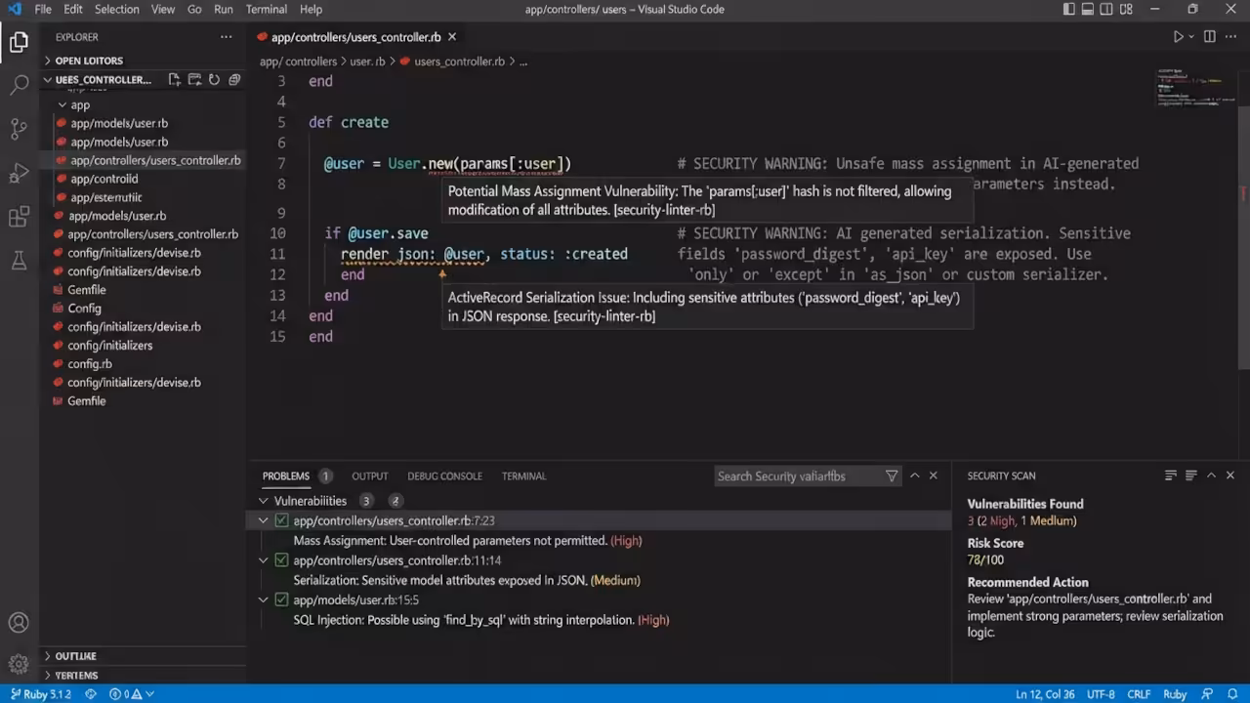Split the editor to the right
1250x703 pixels.
pos(1210,37)
